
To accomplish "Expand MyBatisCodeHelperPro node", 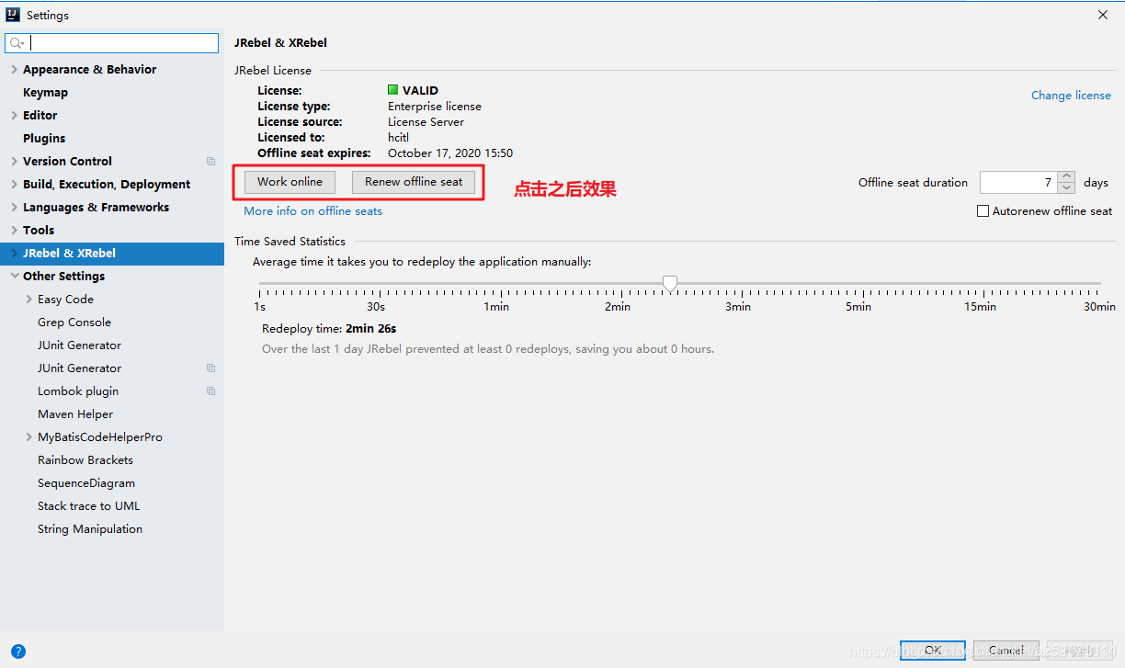I will [29, 437].
